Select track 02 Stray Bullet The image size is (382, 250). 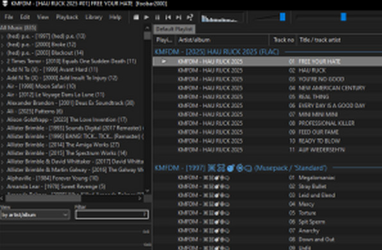tap(268, 187)
